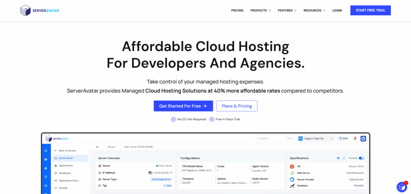This screenshot has width=411, height=194.
Task: Click the servers icon second in the blue rail
Action: [46, 159]
